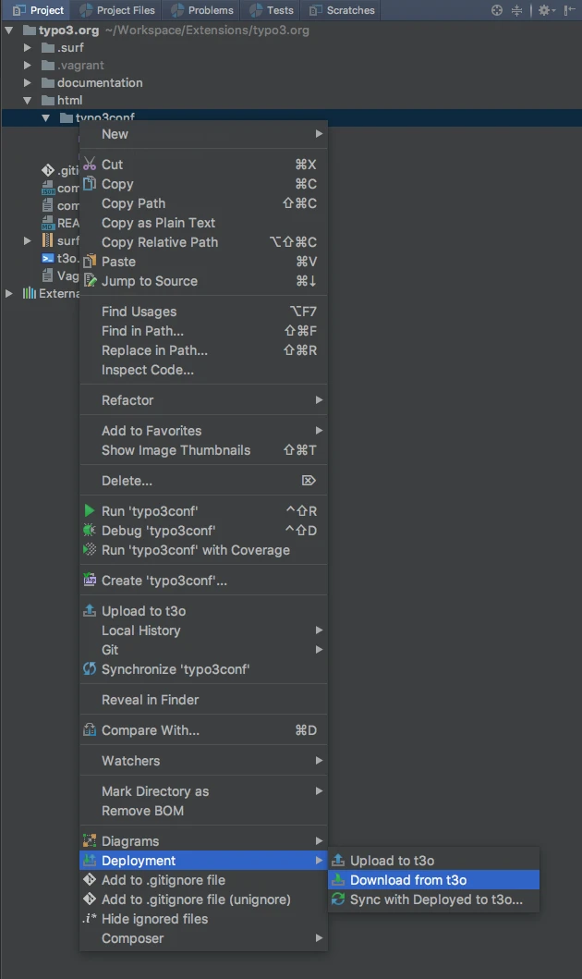Expand the .vagrant folder
Viewport: 582px width, 979px height.
(27, 65)
